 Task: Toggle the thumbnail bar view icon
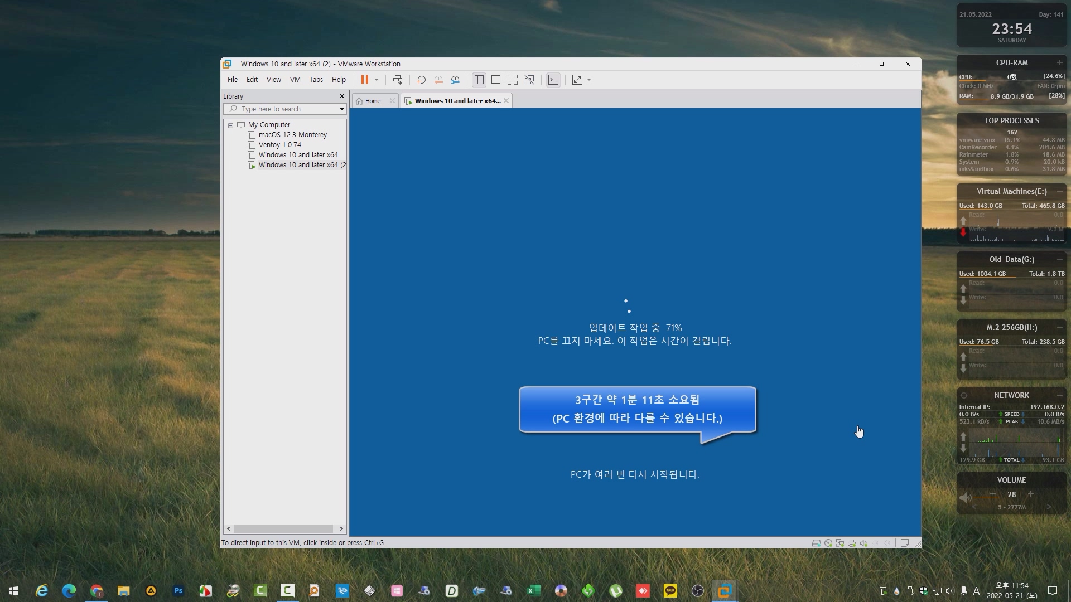click(x=495, y=80)
